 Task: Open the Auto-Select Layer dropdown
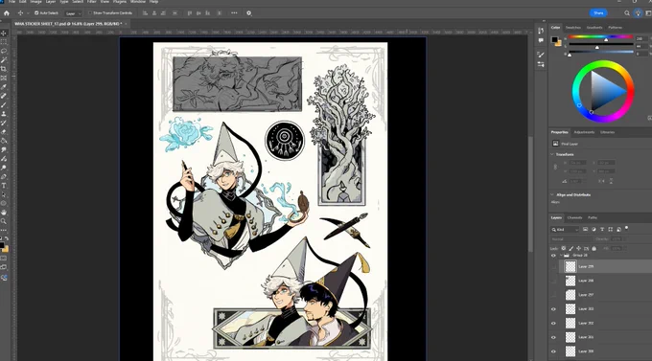click(73, 13)
